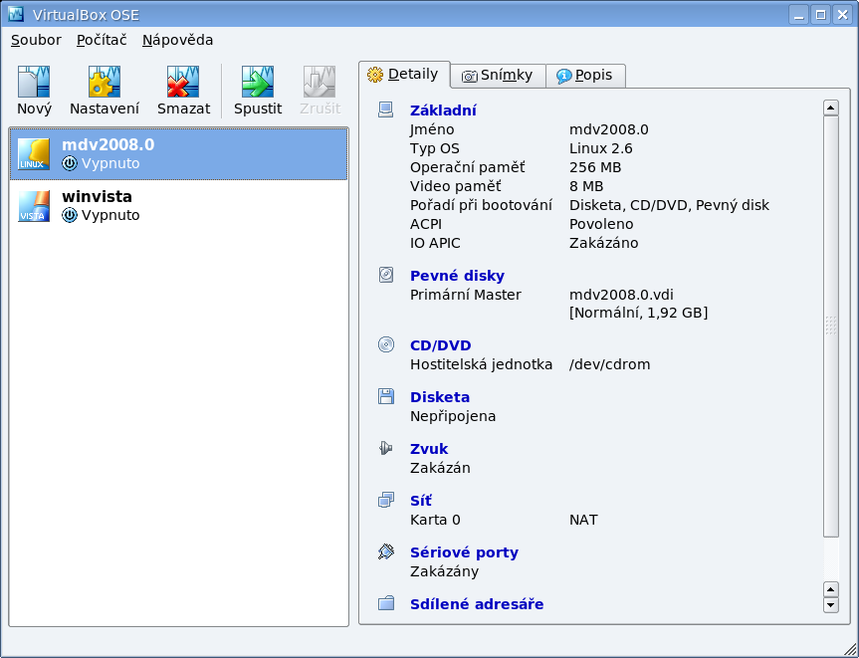This screenshot has width=859, height=658.
Task: Maximize the VirtualBox OSE window
Action: (x=820, y=14)
